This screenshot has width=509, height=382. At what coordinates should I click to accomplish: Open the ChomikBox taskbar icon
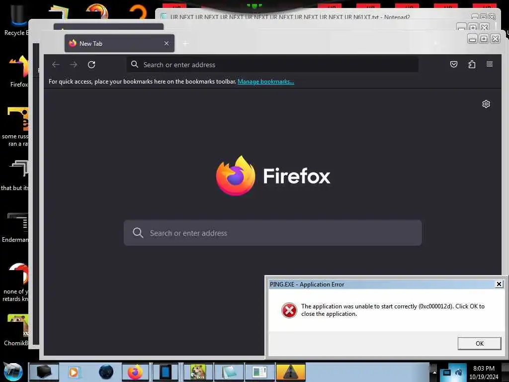pyautogui.click(x=198, y=372)
